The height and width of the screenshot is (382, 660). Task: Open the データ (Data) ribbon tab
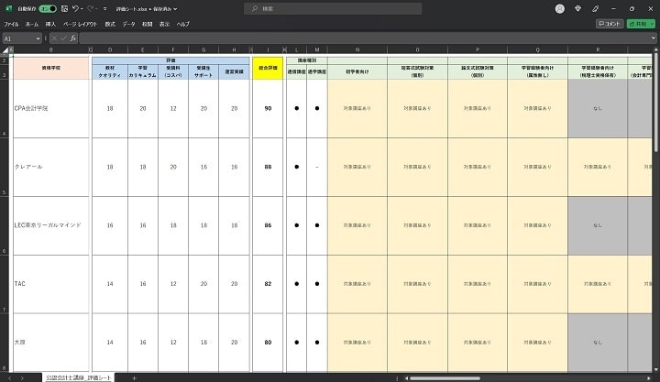128,24
